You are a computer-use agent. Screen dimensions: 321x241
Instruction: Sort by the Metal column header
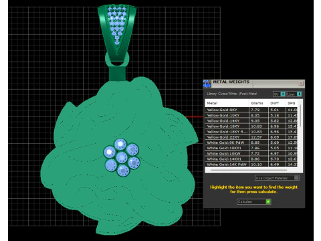point(227,103)
